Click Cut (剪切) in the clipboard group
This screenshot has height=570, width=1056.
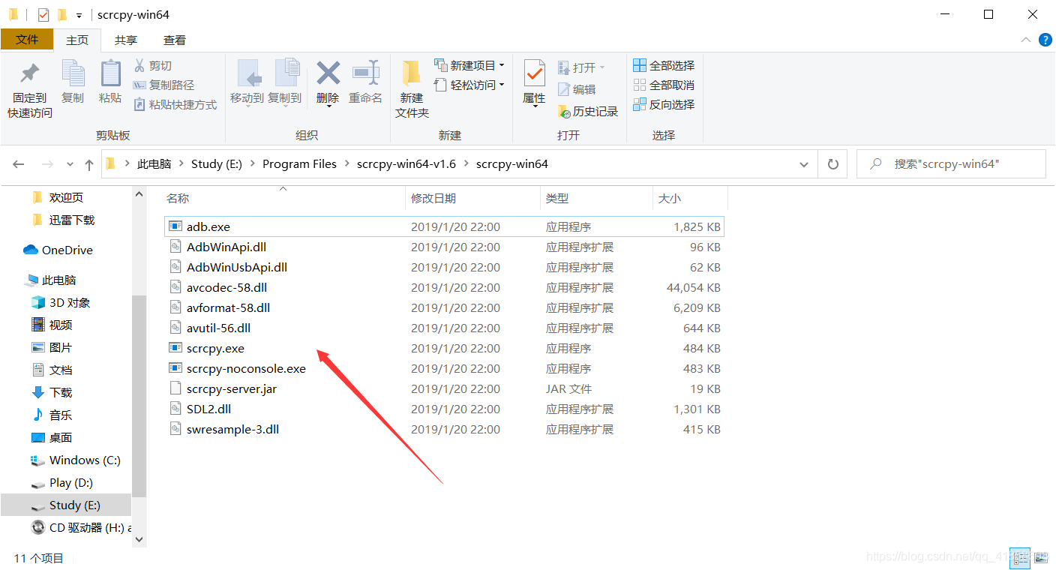153,66
